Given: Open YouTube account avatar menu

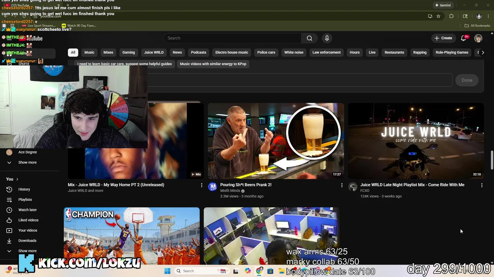Looking at the screenshot, I should pyautogui.click(x=478, y=38).
